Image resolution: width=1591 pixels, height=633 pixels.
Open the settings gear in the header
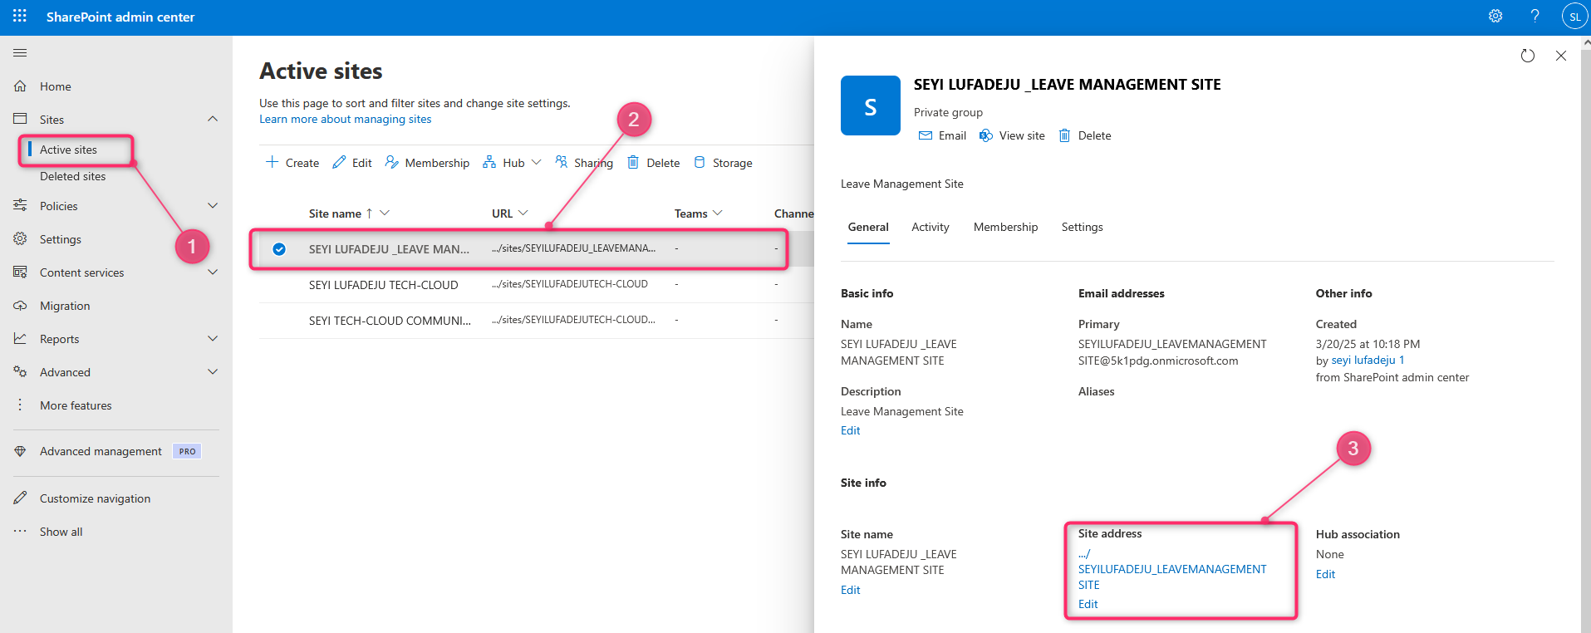pyautogui.click(x=1495, y=16)
